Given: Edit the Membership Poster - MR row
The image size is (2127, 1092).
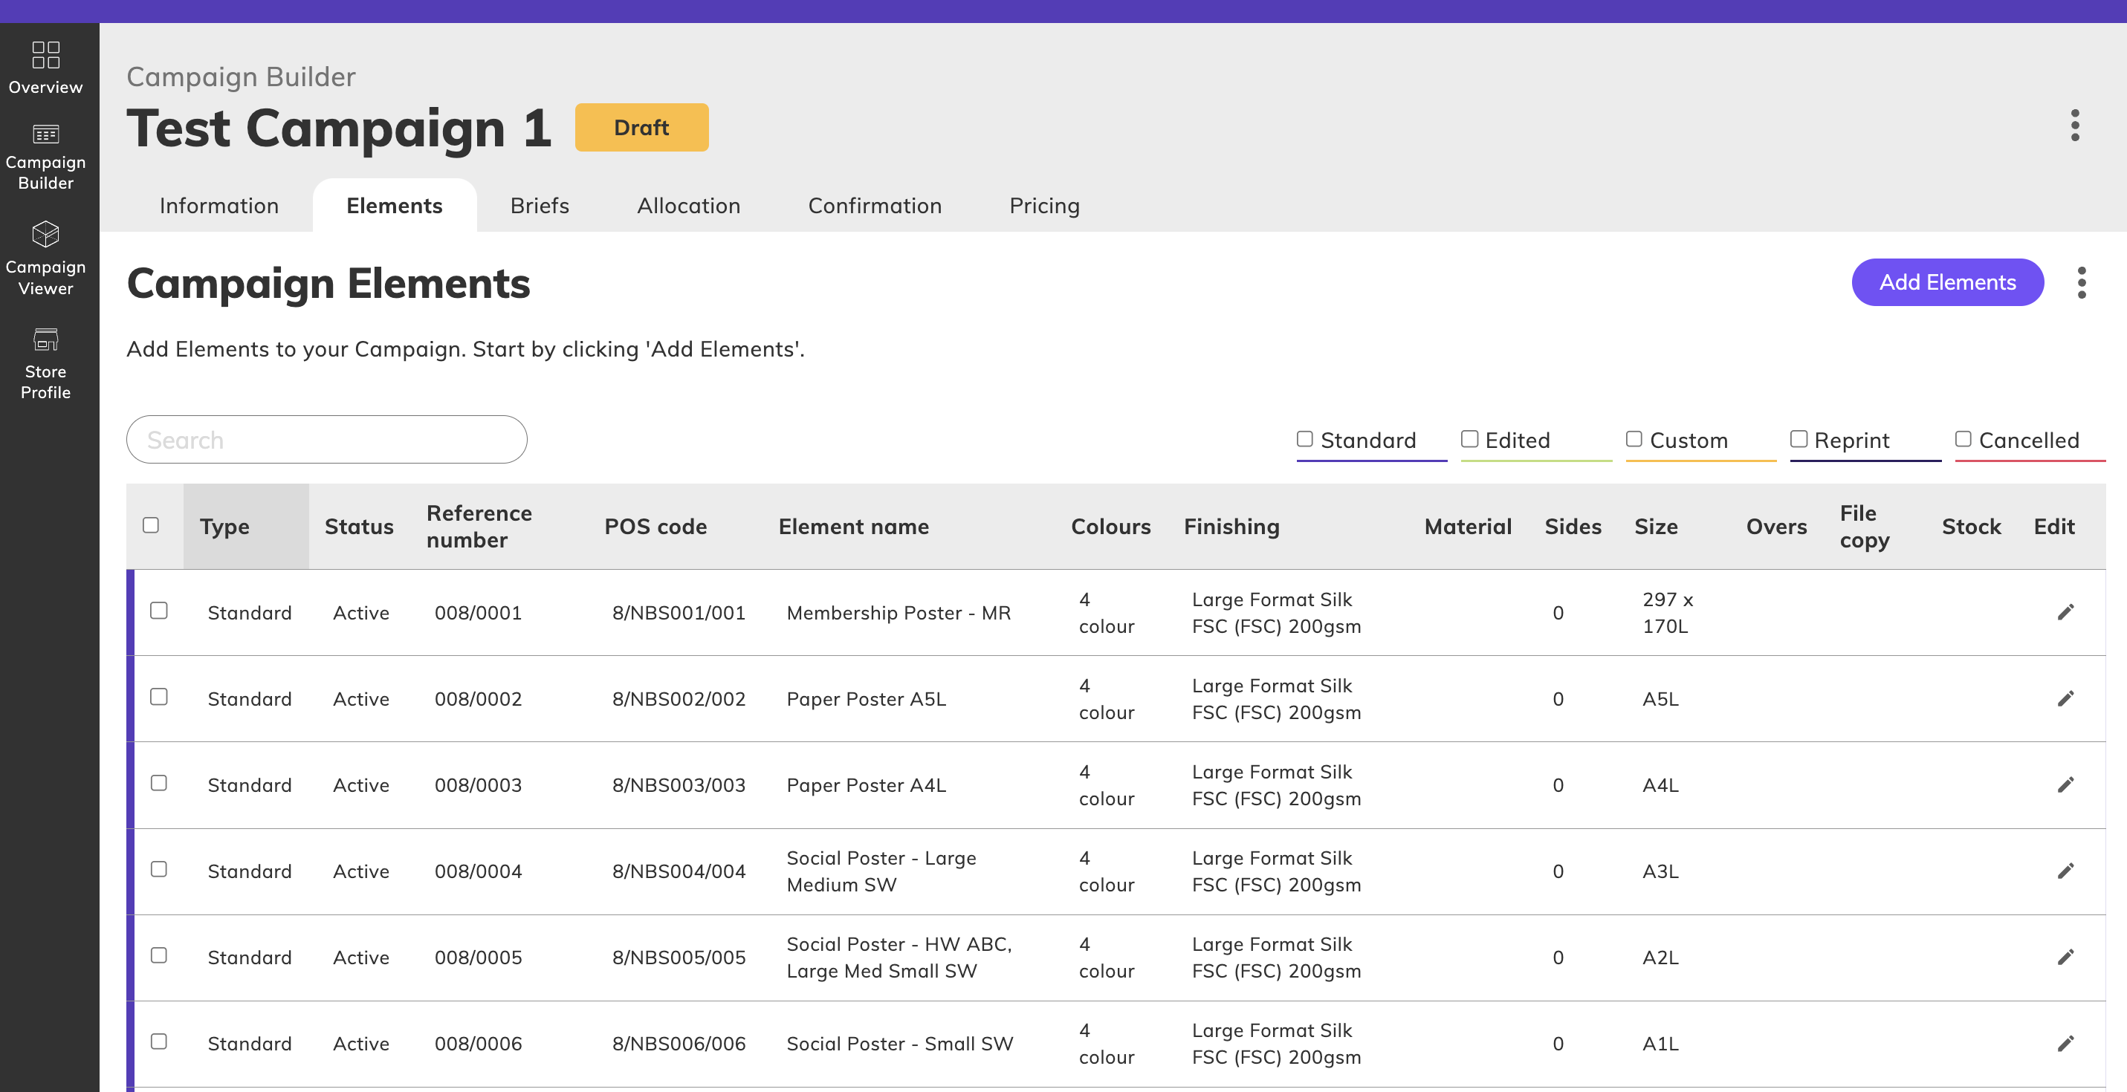Looking at the screenshot, I should click(2065, 612).
